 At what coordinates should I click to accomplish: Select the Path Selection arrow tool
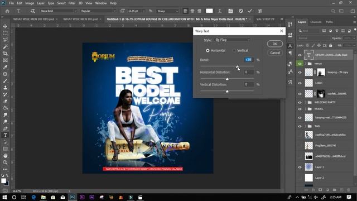5,142
